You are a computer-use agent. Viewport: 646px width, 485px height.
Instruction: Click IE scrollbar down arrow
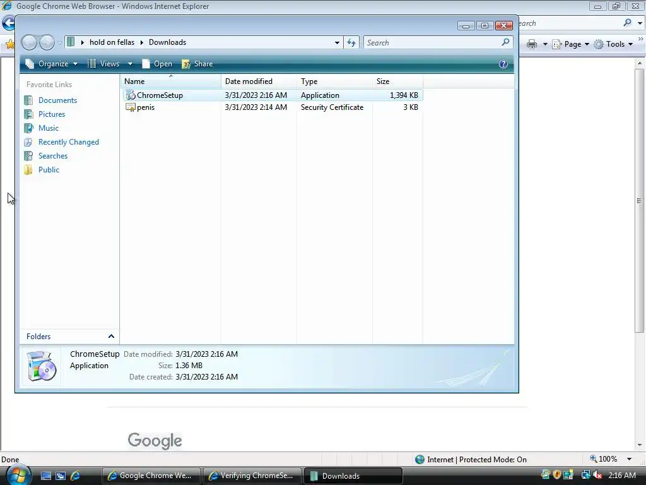[x=640, y=445]
